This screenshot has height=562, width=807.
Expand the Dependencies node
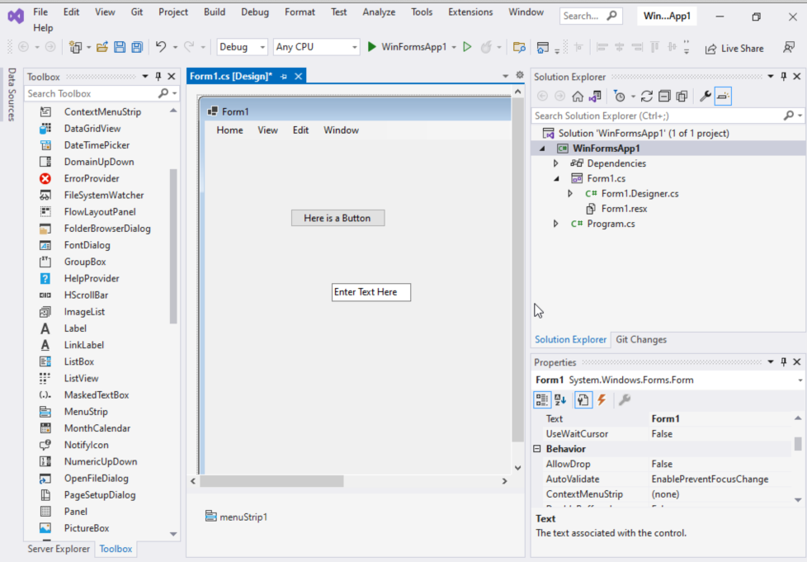coord(556,163)
